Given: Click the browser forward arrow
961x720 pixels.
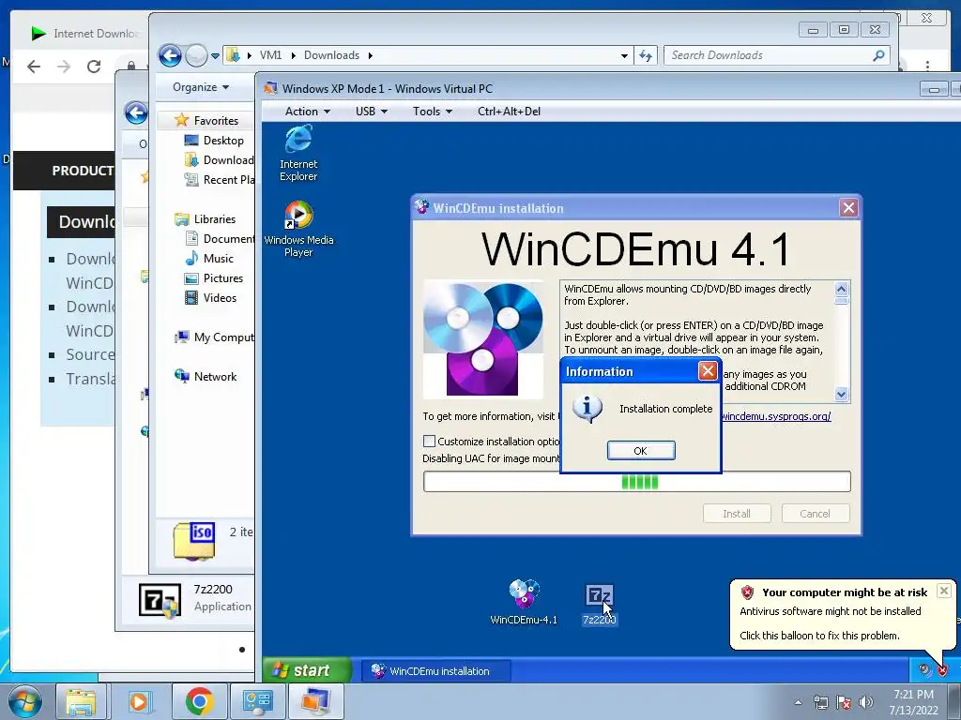Looking at the screenshot, I should click(64, 67).
